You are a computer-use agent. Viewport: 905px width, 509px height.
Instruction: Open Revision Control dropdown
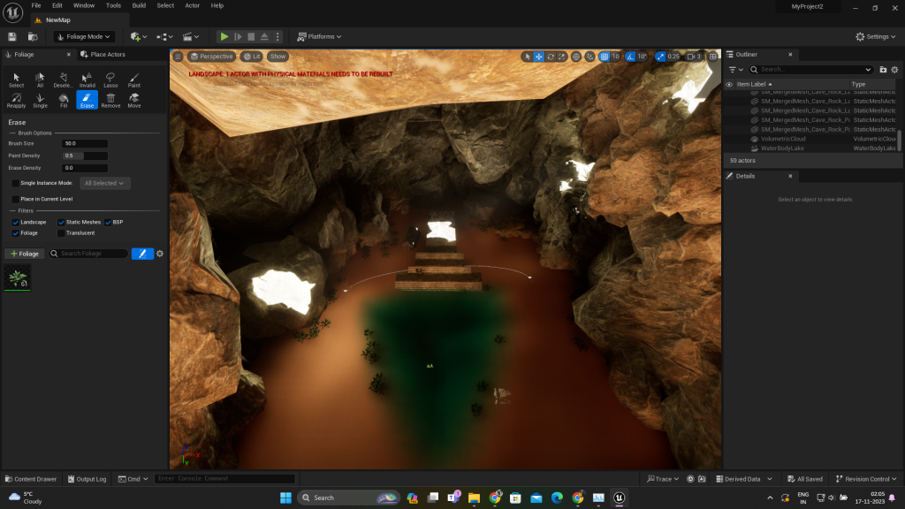coord(866,479)
